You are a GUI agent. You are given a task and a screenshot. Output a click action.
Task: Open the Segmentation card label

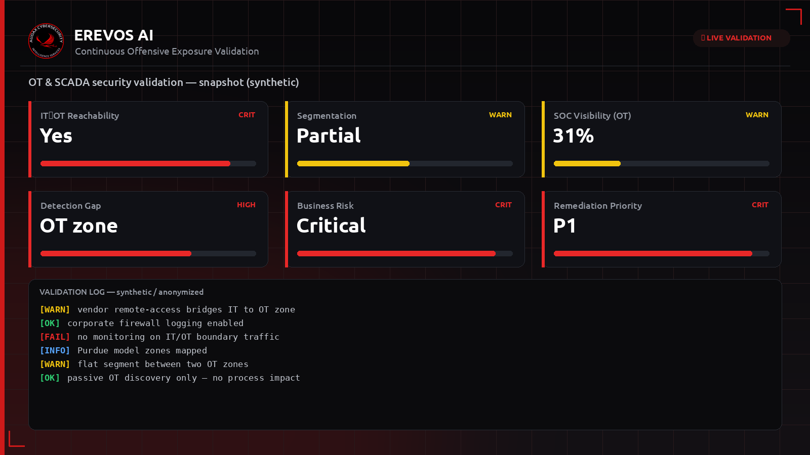coord(327,116)
